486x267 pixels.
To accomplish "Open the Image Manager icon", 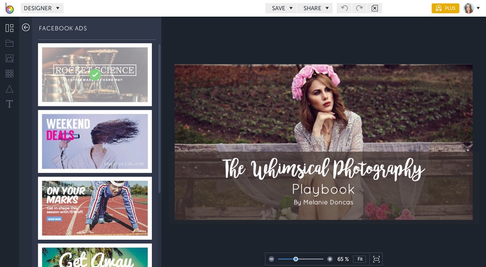I will pyautogui.click(x=9, y=58).
